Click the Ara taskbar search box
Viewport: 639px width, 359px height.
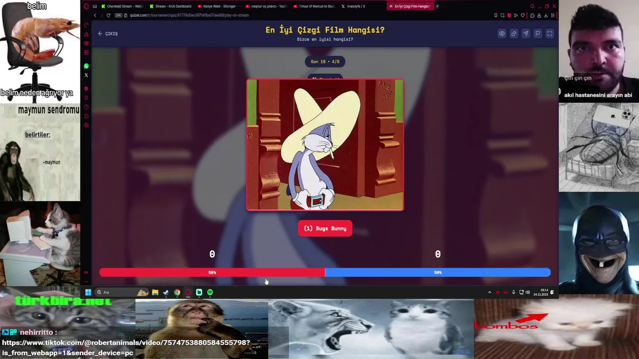click(x=122, y=292)
